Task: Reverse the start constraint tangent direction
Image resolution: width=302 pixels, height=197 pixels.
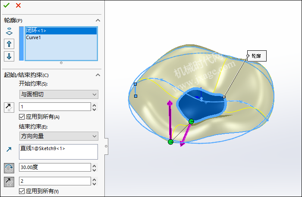Action: click(x=9, y=108)
